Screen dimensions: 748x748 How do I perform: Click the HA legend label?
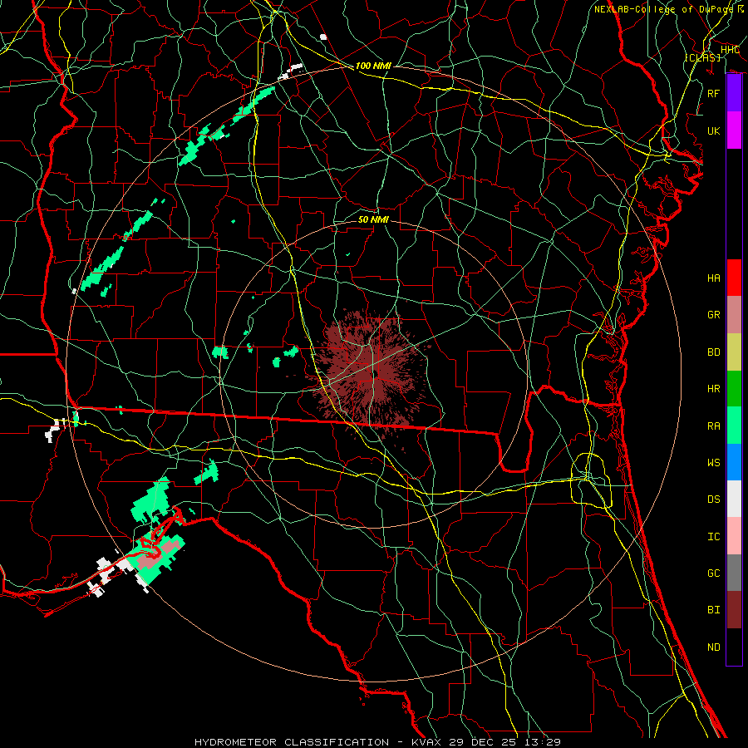coord(714,278)
